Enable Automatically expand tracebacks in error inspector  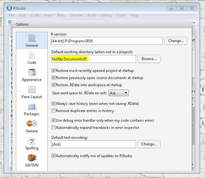click(x=53, y=127)
